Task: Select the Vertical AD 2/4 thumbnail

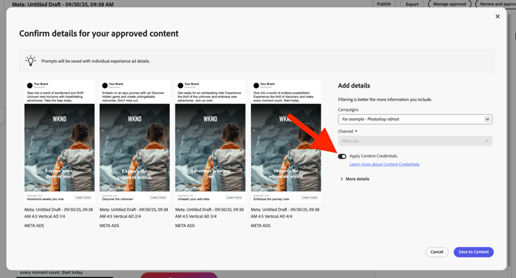Action: click(135, 141)
